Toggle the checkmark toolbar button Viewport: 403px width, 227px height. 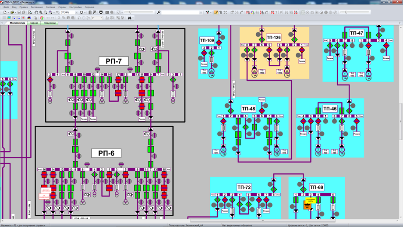point(118,12)
